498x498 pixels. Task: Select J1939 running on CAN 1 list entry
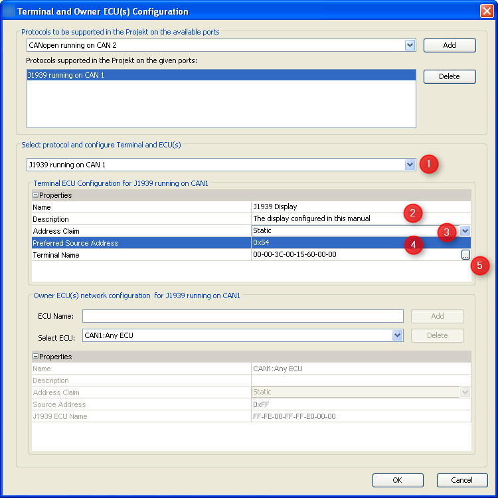[221, 75]
